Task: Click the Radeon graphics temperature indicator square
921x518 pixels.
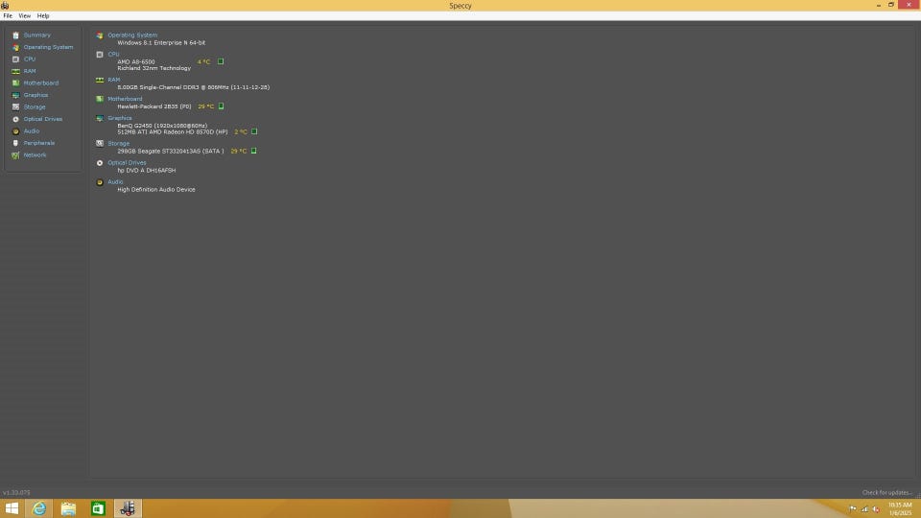Action: (x=254, y=131)
